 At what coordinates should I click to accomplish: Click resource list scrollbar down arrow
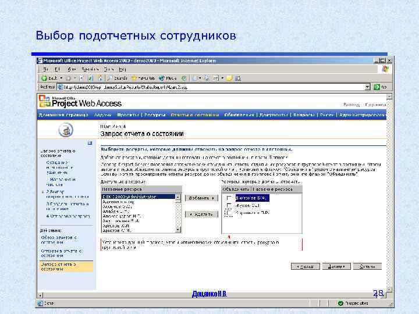point(177,229)
